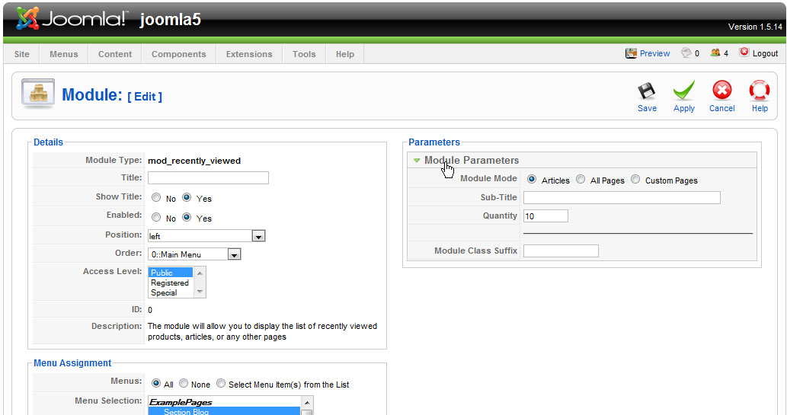The image size is (787, 415).
Task: Set Show Title to No
Action: 157,198
